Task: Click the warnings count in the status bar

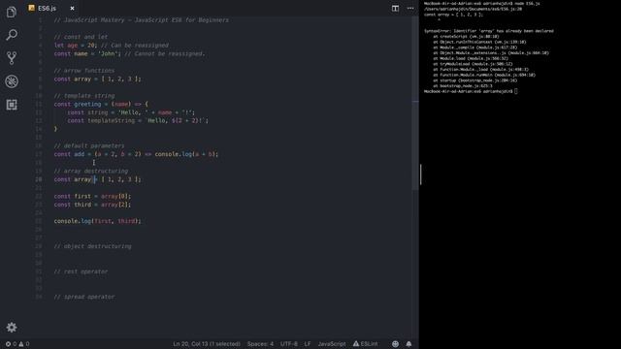Action: [24, 344]
